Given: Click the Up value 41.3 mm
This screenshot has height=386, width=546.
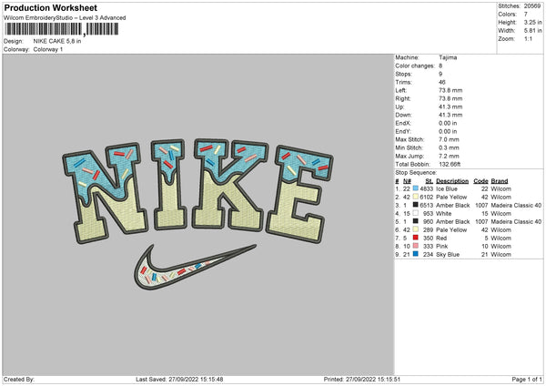Looking at the screenshot, I should [450, 107].
